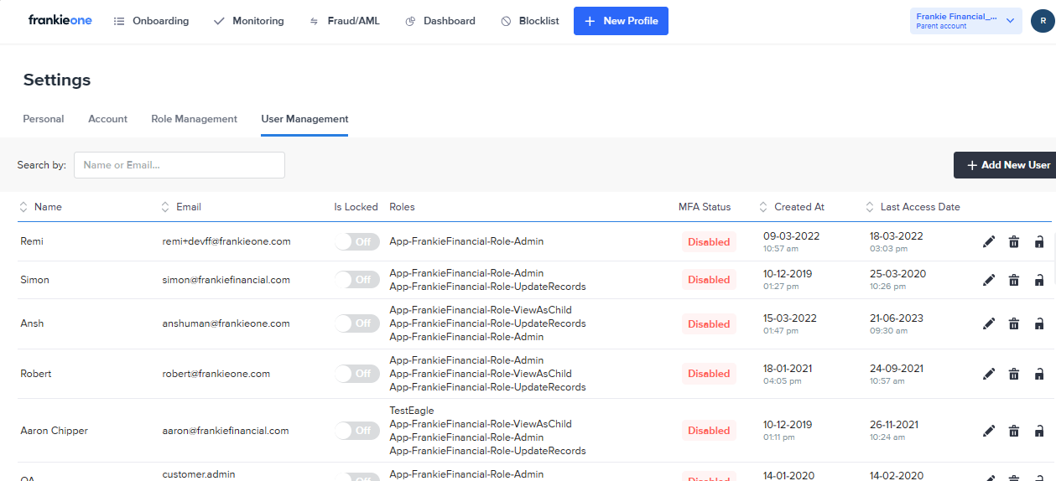This screenshot has width=1056, height=481.
Task: Toggle Is Locked switch for Aaron Chipper
Action: pyautogui.click(x=356, y=431)
